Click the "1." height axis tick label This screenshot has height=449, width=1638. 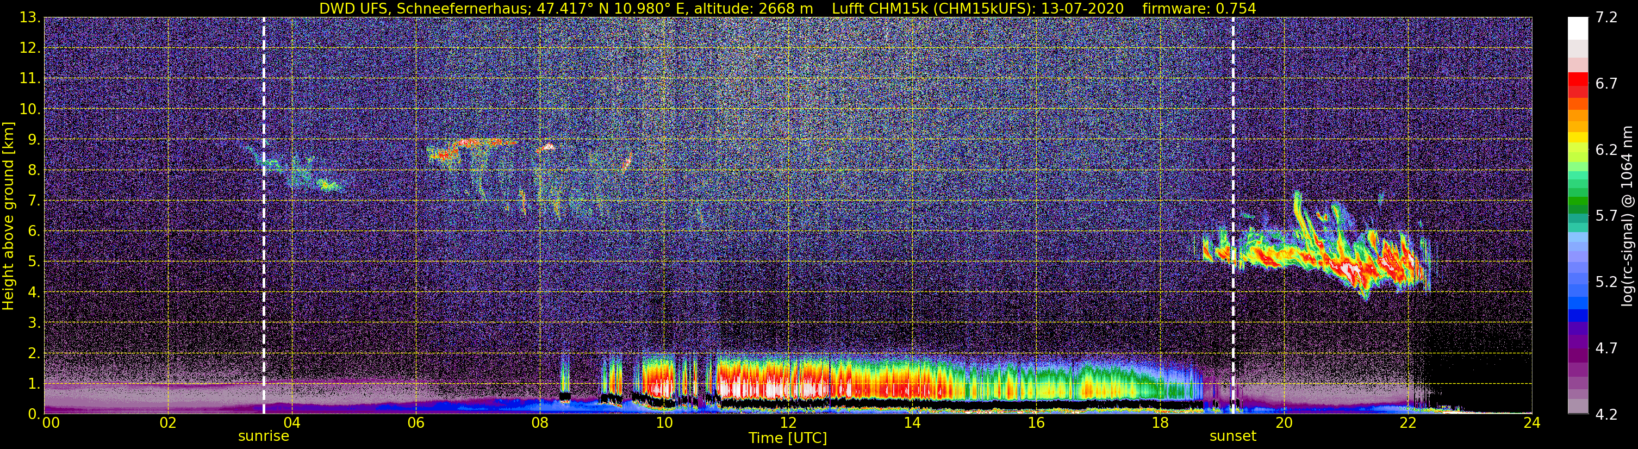(34, 383)
